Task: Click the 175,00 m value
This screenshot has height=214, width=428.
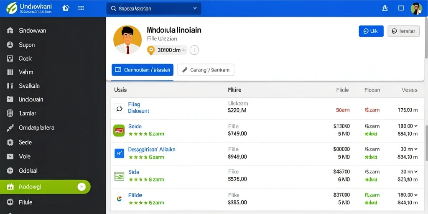Action: [x=408, y=110]
